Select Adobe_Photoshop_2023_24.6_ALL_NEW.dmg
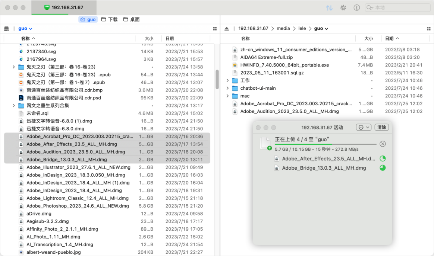The image size is (434, 256). point(107,206)
